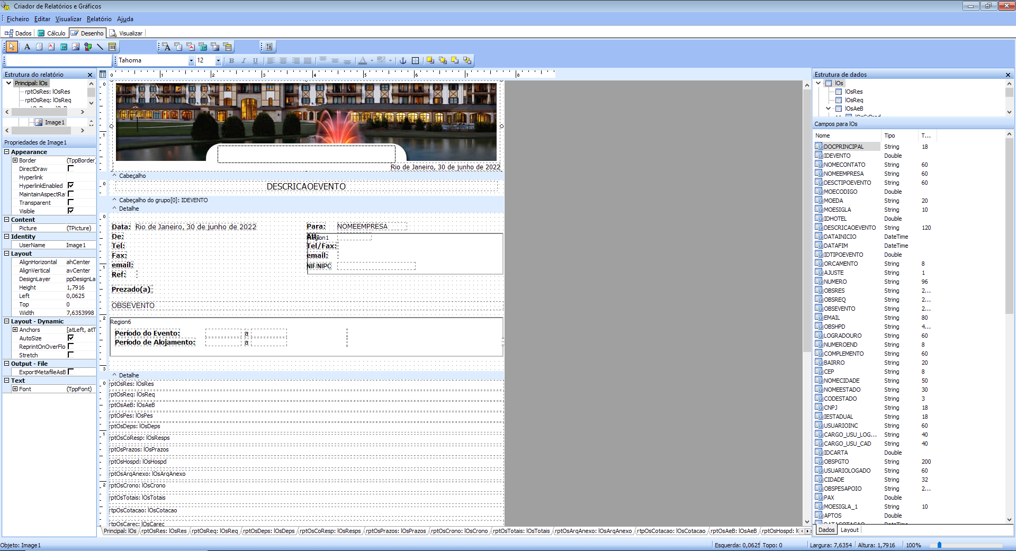Image resolution: width=1016 pixels, height=551 pixels.
Task: Choose the Label text tool
Action: coord(27,47)
